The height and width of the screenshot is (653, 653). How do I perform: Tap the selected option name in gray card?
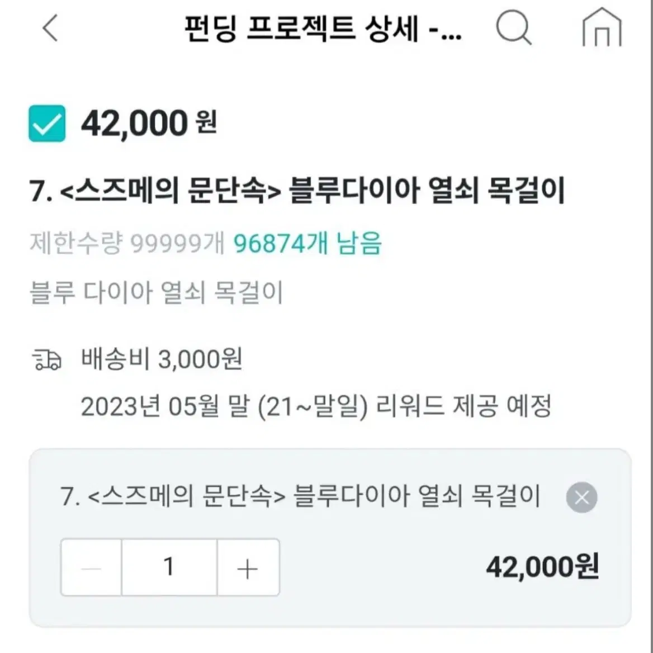(x=300, y=496)
